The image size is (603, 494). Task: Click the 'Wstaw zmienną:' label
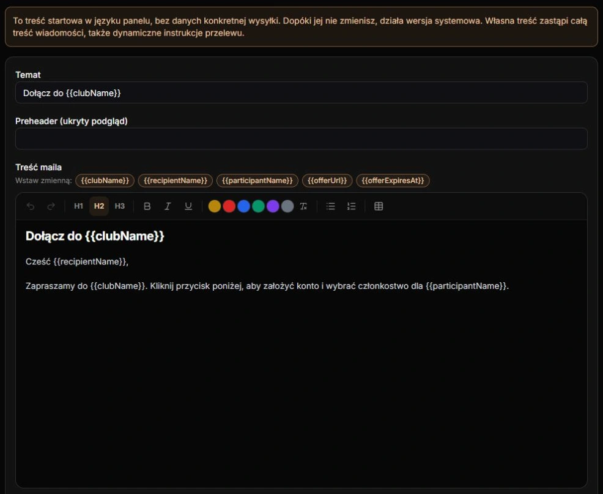coord(43,181)
